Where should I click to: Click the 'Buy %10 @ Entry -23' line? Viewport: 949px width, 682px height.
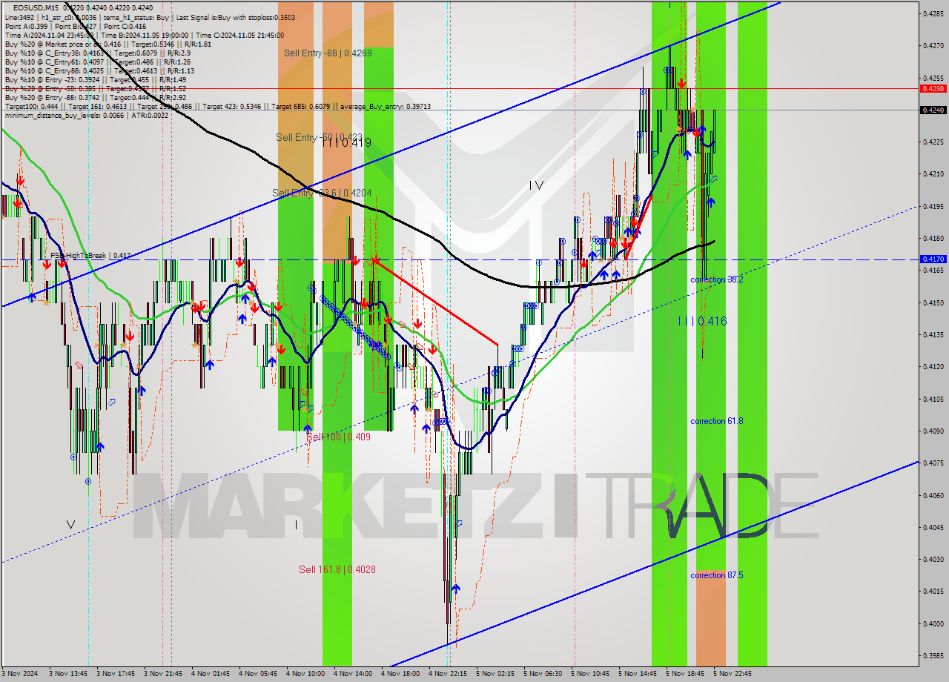pos(95,80)
